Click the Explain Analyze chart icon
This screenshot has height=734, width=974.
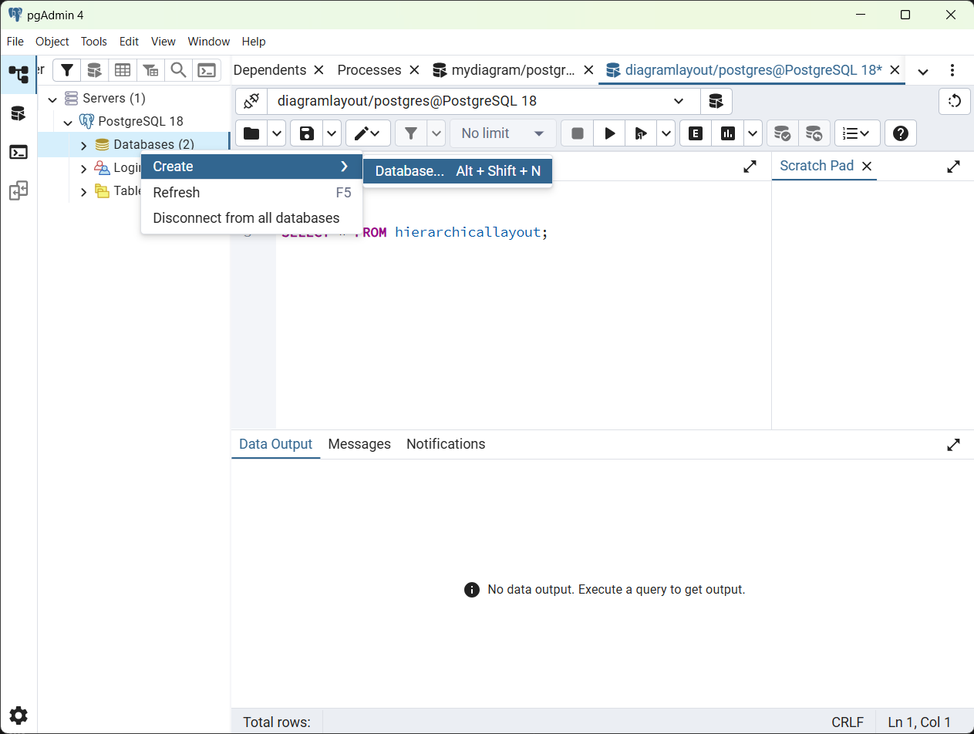coord(728,133)
